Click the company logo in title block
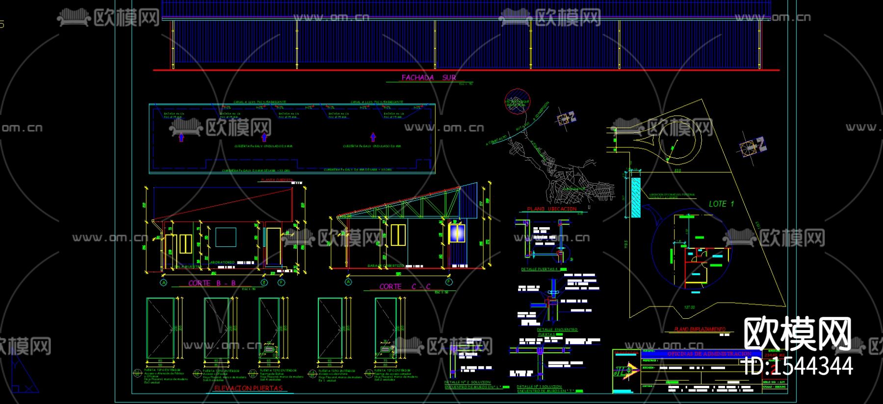The height and width of the screenshot is (404, 883). [626, 370]
